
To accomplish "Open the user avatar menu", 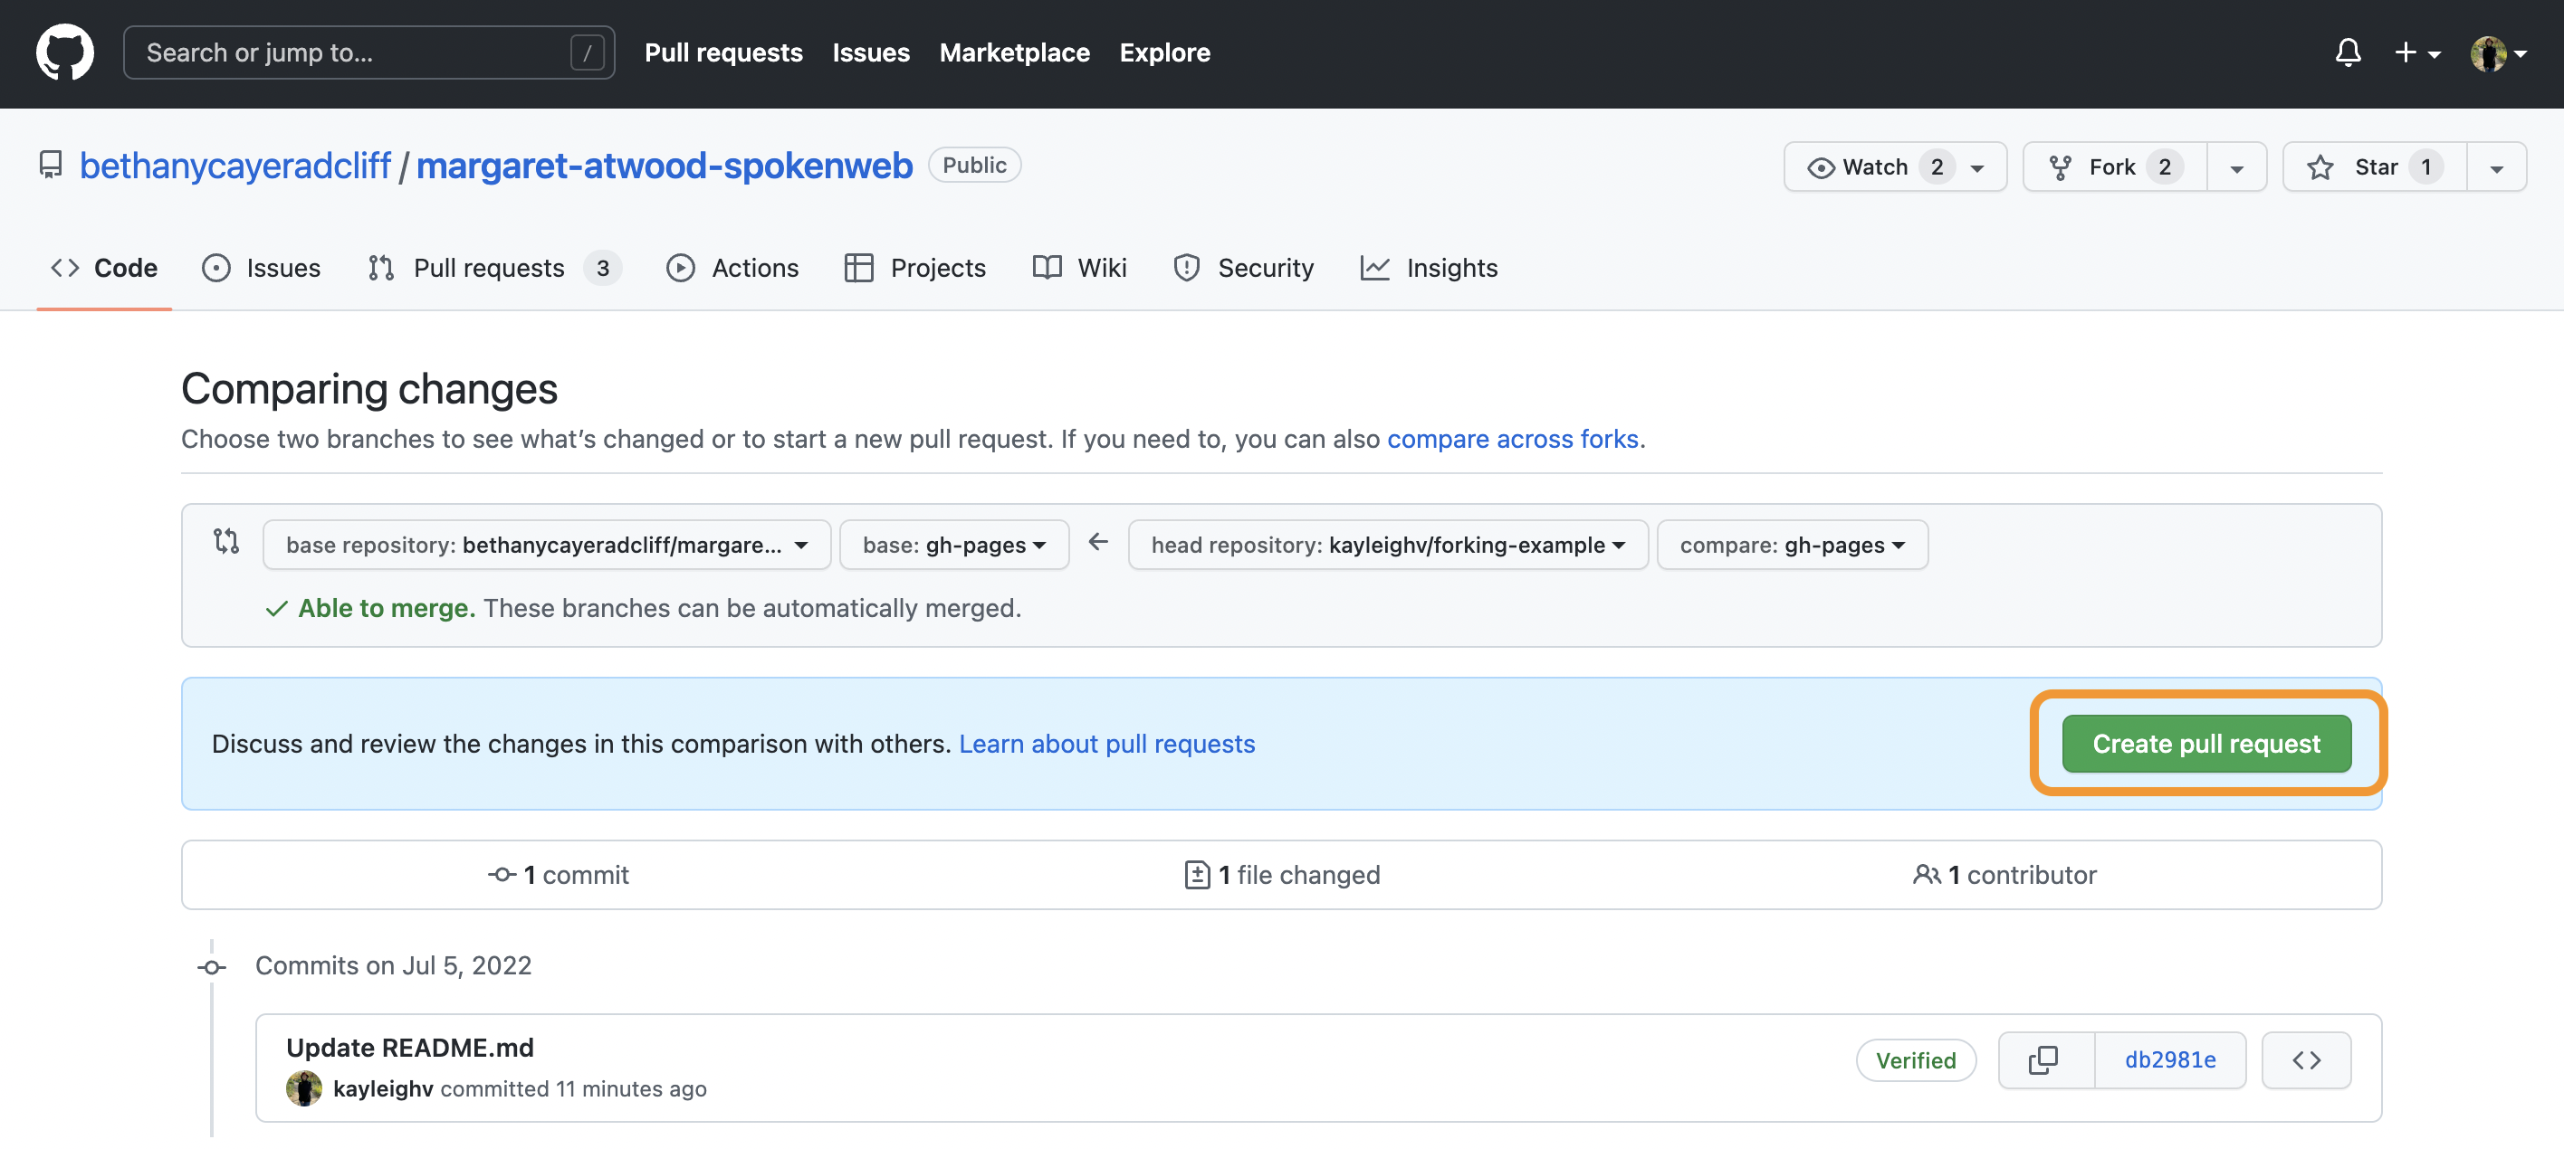I will click(2498, 53).
